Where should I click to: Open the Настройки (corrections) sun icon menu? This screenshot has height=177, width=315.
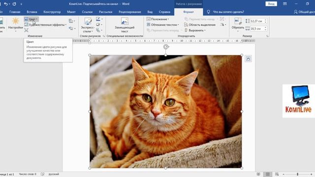15,24
